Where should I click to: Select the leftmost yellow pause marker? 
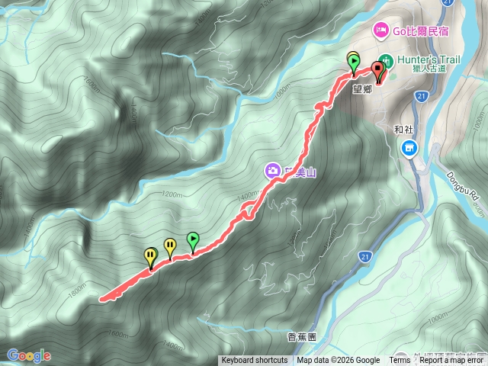pyautogui.click(x=150, y=256)
